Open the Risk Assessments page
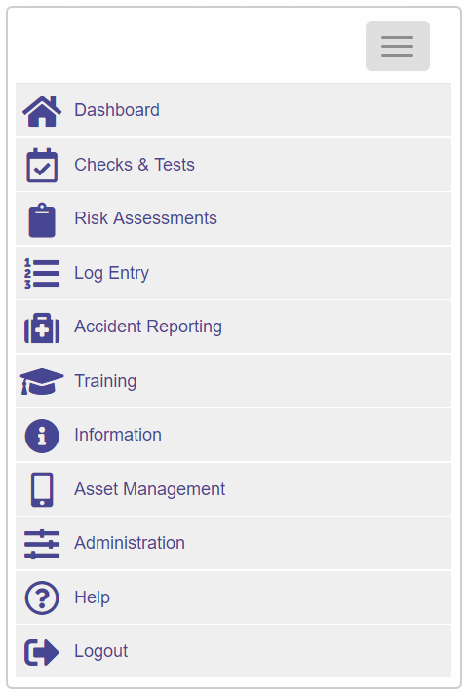Viewport: 468px width, 693px height. coord(233,218)
